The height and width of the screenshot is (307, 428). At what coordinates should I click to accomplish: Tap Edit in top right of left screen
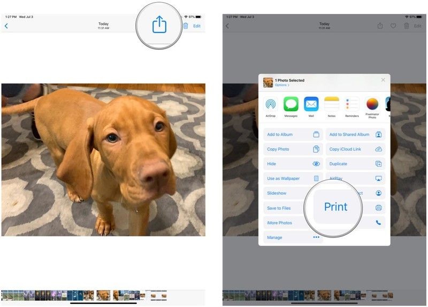(197, 26)
